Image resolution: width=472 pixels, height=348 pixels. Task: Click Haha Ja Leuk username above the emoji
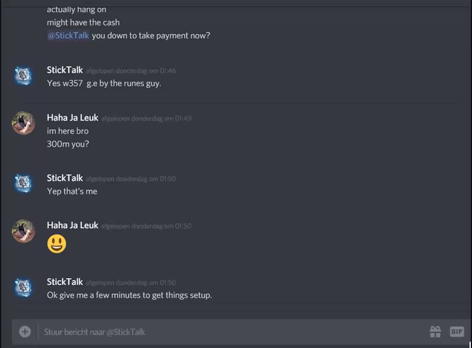click(73, 225)
